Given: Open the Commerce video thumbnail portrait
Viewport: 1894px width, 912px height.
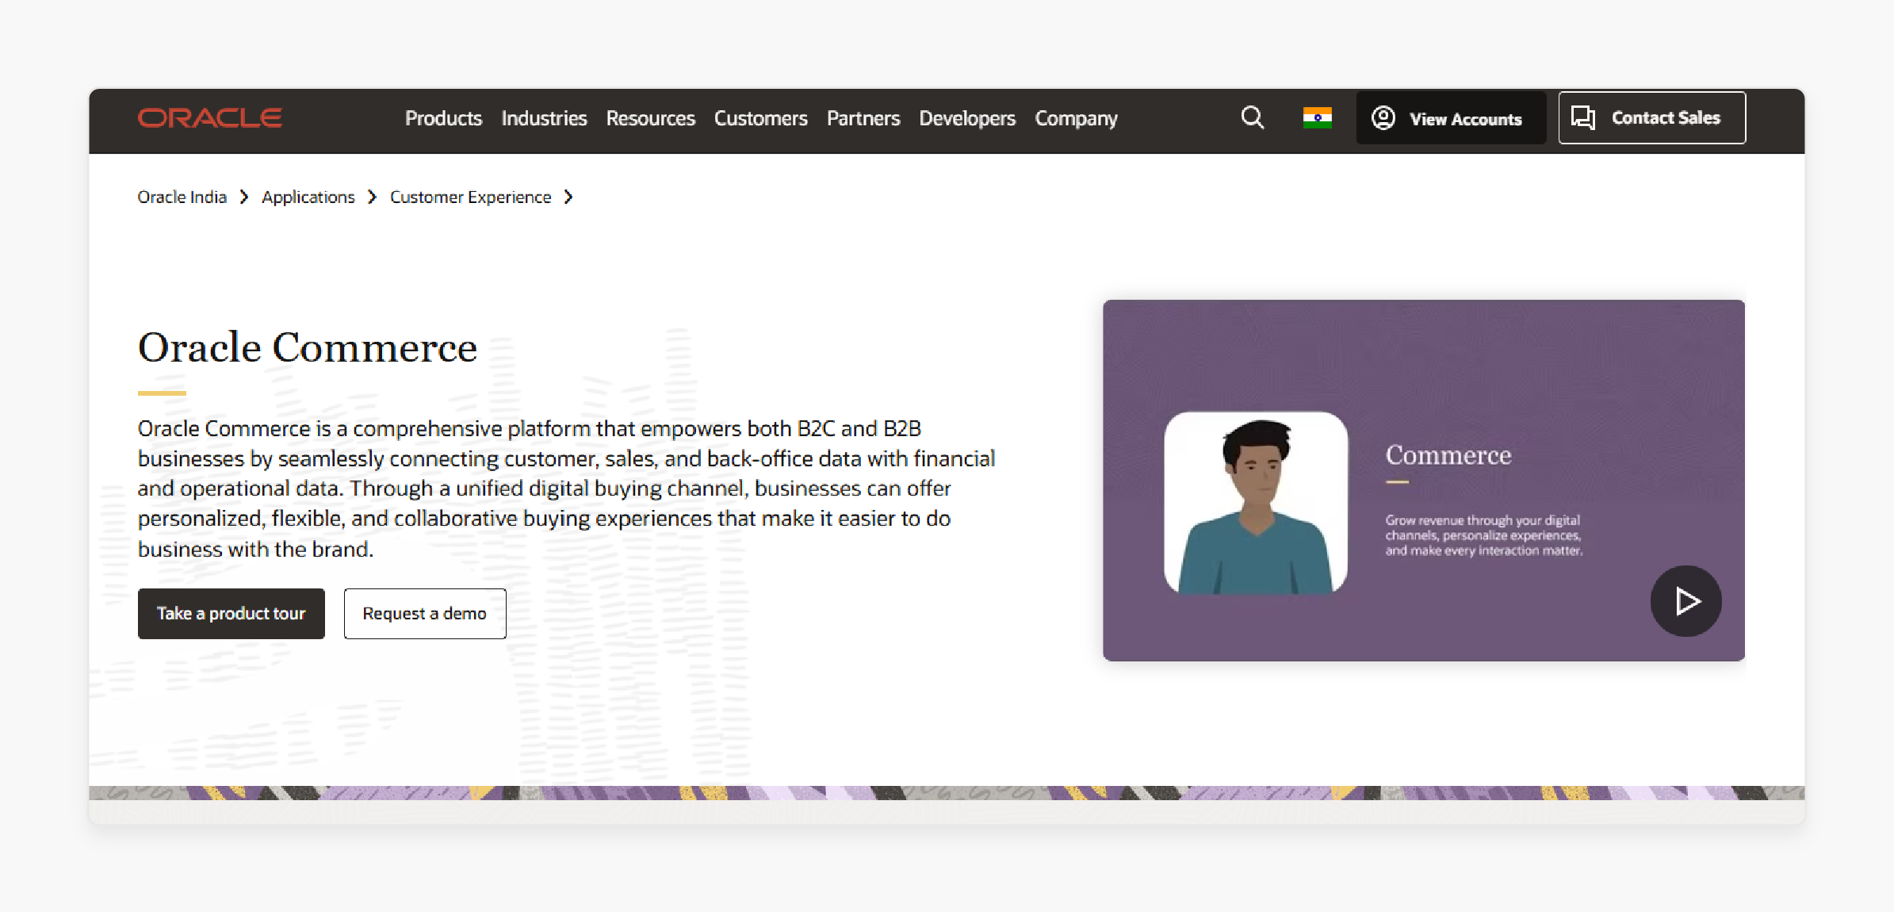Looking at the screenshot, I should pos(1255,503).
